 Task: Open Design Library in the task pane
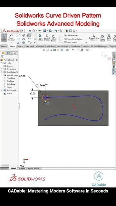coord(114,57)
